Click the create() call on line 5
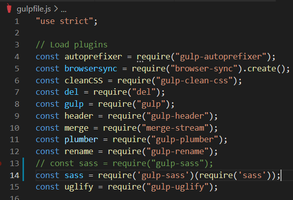The height and width of the screenshot is (200, 293). pyautogui.click(x=266, y=69)
